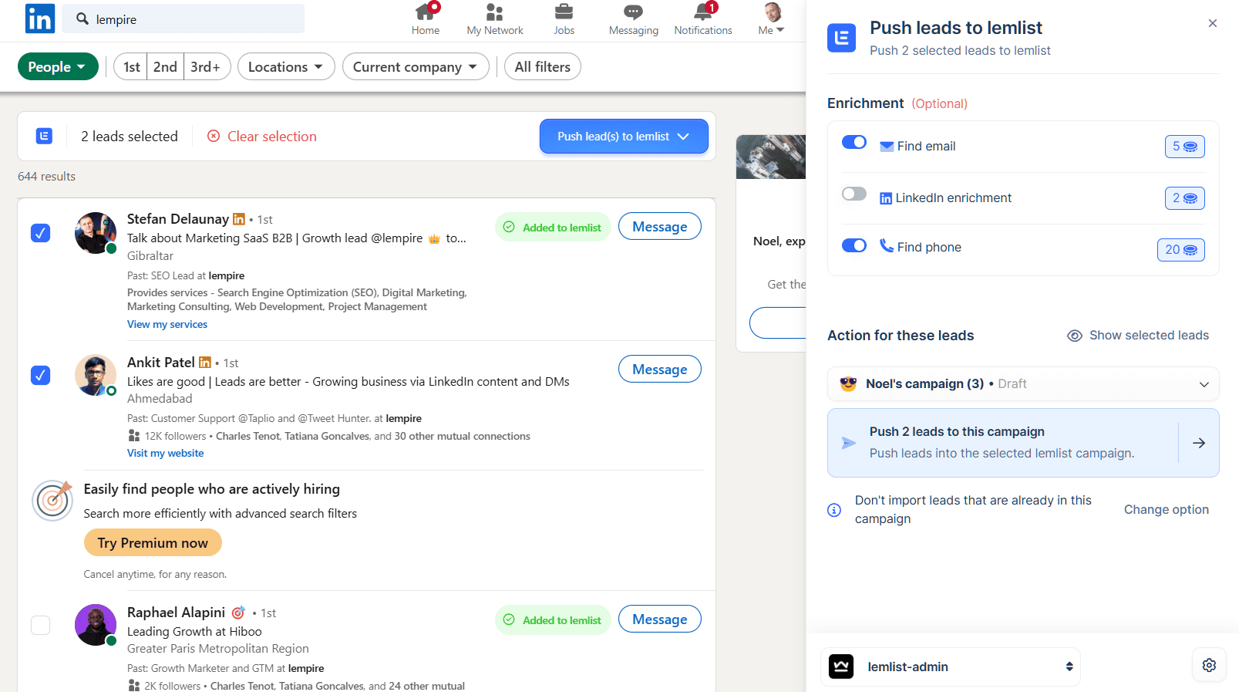The height and width of the screenshot is (692, 1239).
Task: Open Raphael Alapini's profile photo
Action: point(96,625)
